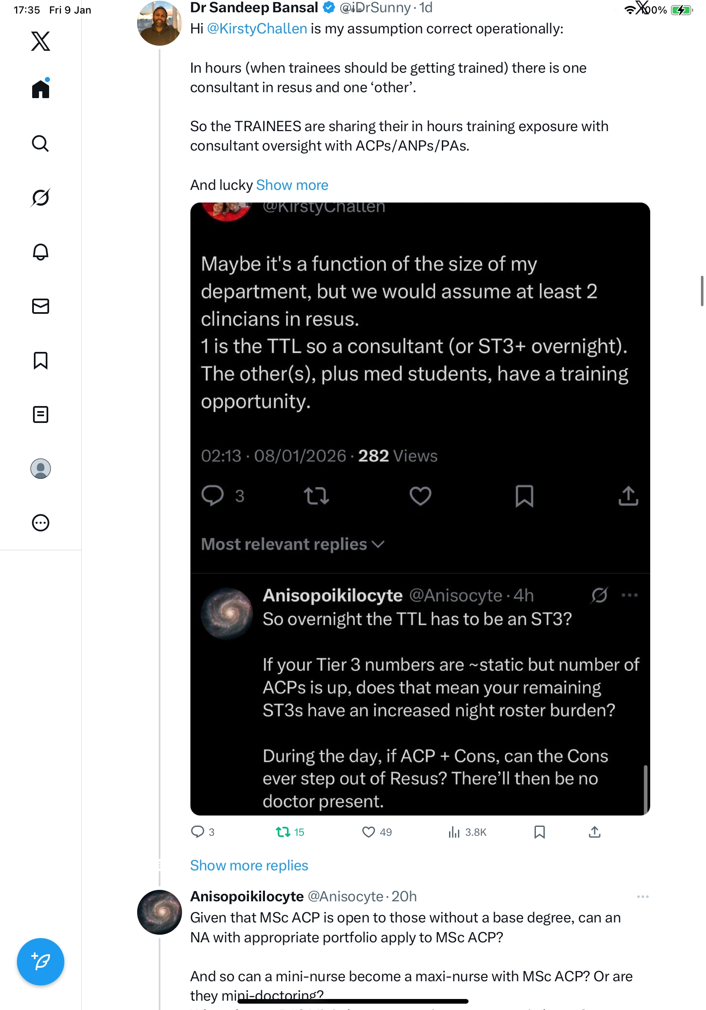Compose a new post
Viewport: 706px width, 1010px height.
tap(41, 962)
